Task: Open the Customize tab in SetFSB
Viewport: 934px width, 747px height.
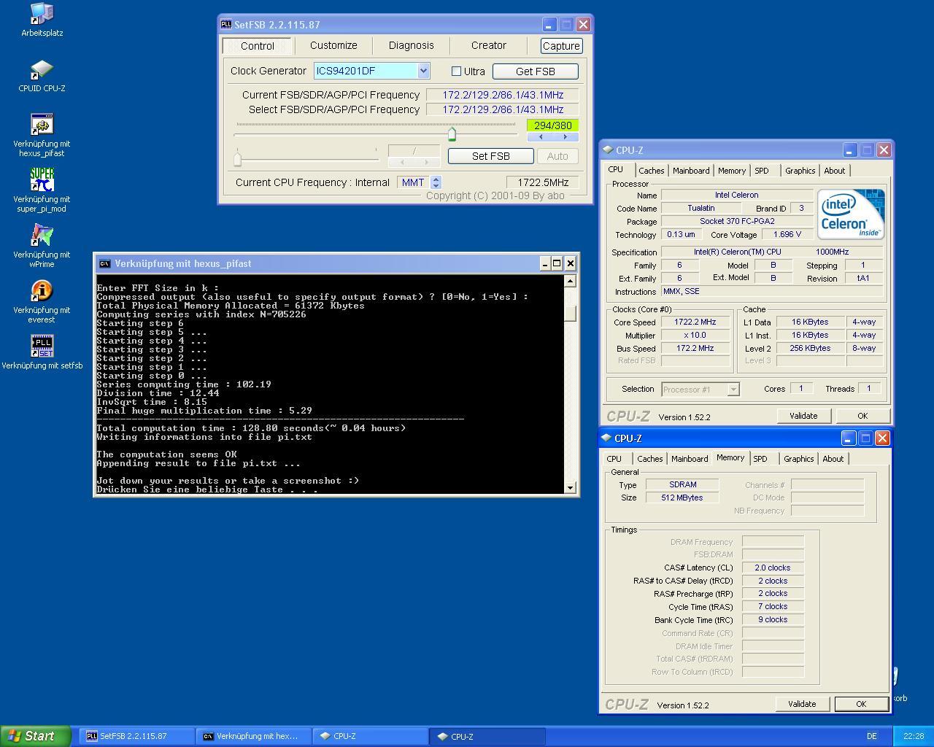Action: coord(333,45)
